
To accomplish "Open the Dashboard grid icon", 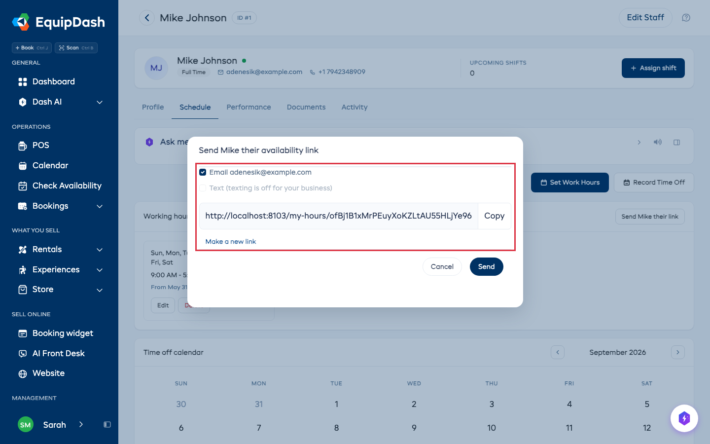I will tap(23, 82).
